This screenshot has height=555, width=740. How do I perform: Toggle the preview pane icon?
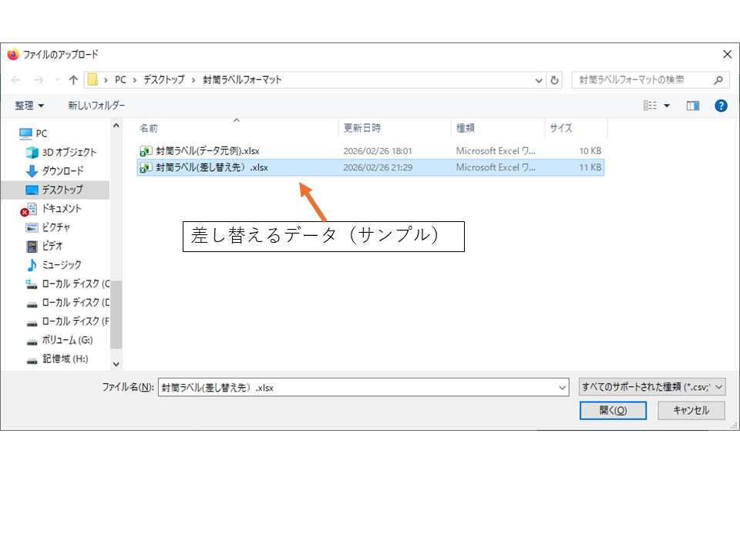[x=692, y=106]
